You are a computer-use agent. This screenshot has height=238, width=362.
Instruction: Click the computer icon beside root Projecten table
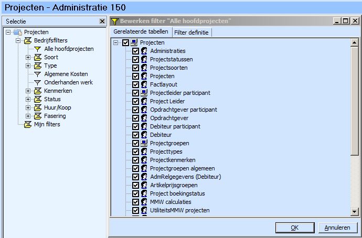(x=134, y=42)
